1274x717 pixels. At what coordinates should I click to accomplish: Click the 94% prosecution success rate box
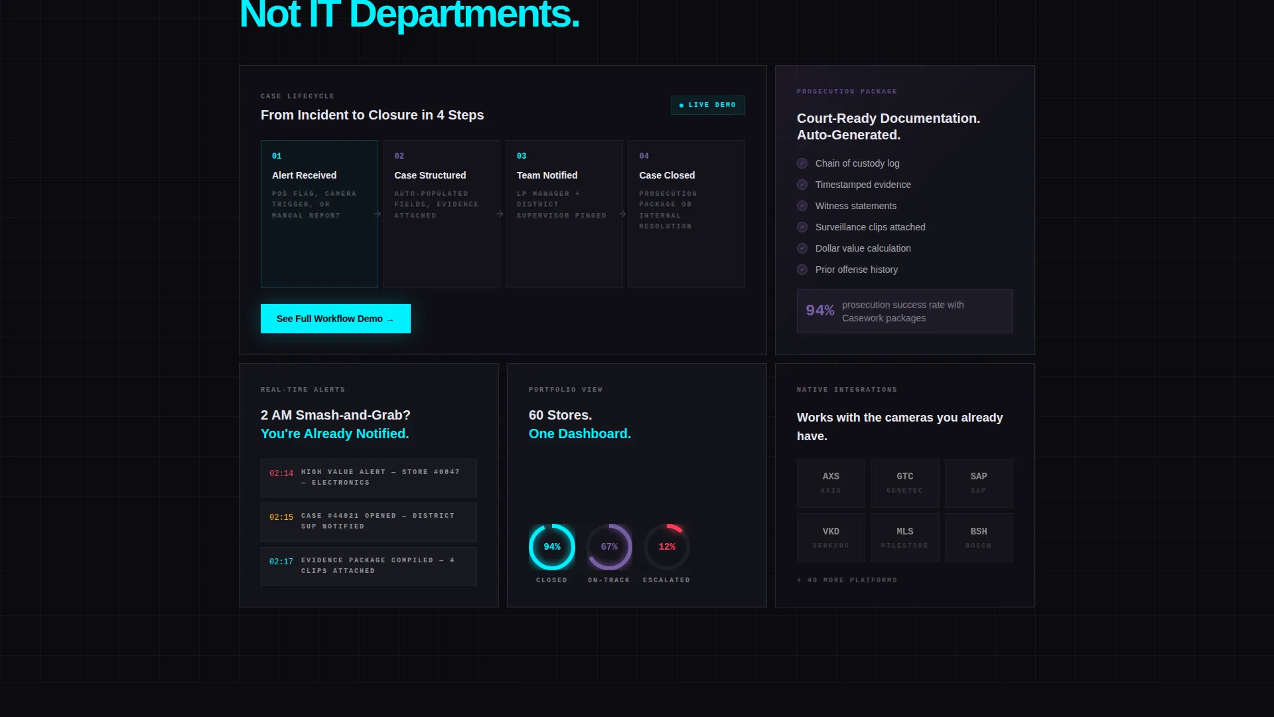pos(905,311)
